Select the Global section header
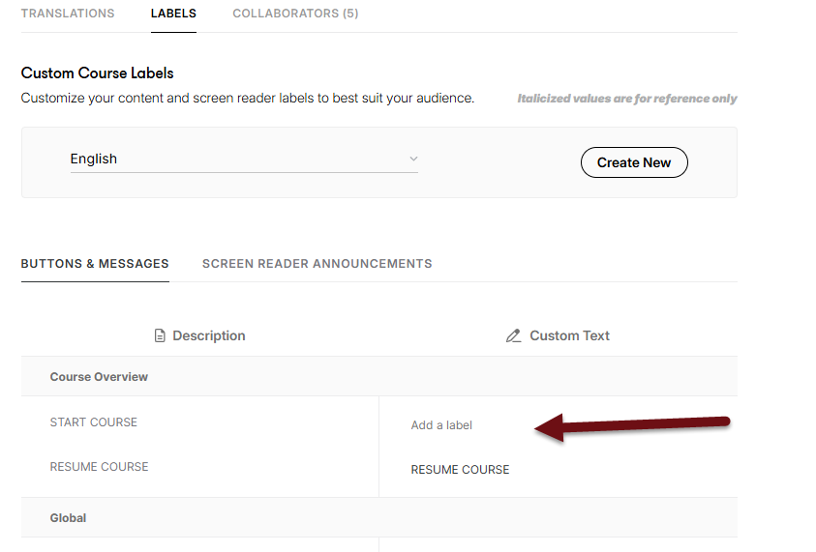Screen dimensions: 816x552 pos(68,518)
